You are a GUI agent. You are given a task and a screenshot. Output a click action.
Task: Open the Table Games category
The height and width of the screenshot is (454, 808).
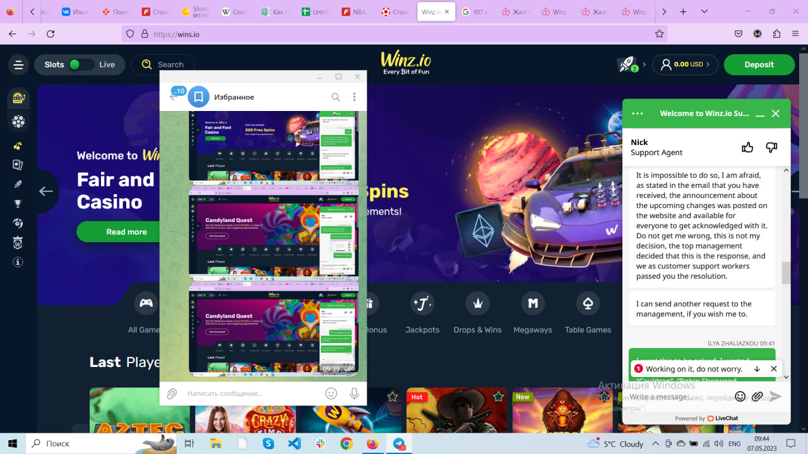(588, 313)
